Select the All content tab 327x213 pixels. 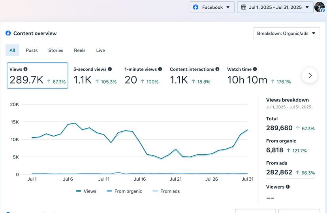click(x=12, y=50)
